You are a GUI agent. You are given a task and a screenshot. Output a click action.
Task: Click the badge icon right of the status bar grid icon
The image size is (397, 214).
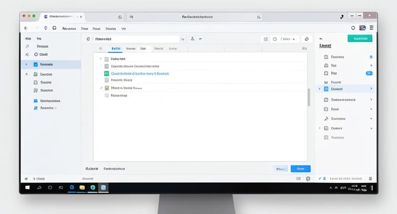point(308,179)
